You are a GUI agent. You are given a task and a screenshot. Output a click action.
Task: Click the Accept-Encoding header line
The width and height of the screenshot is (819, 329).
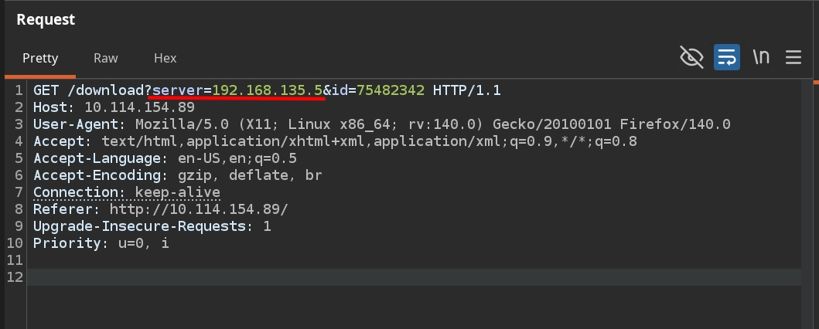point(177,175)
